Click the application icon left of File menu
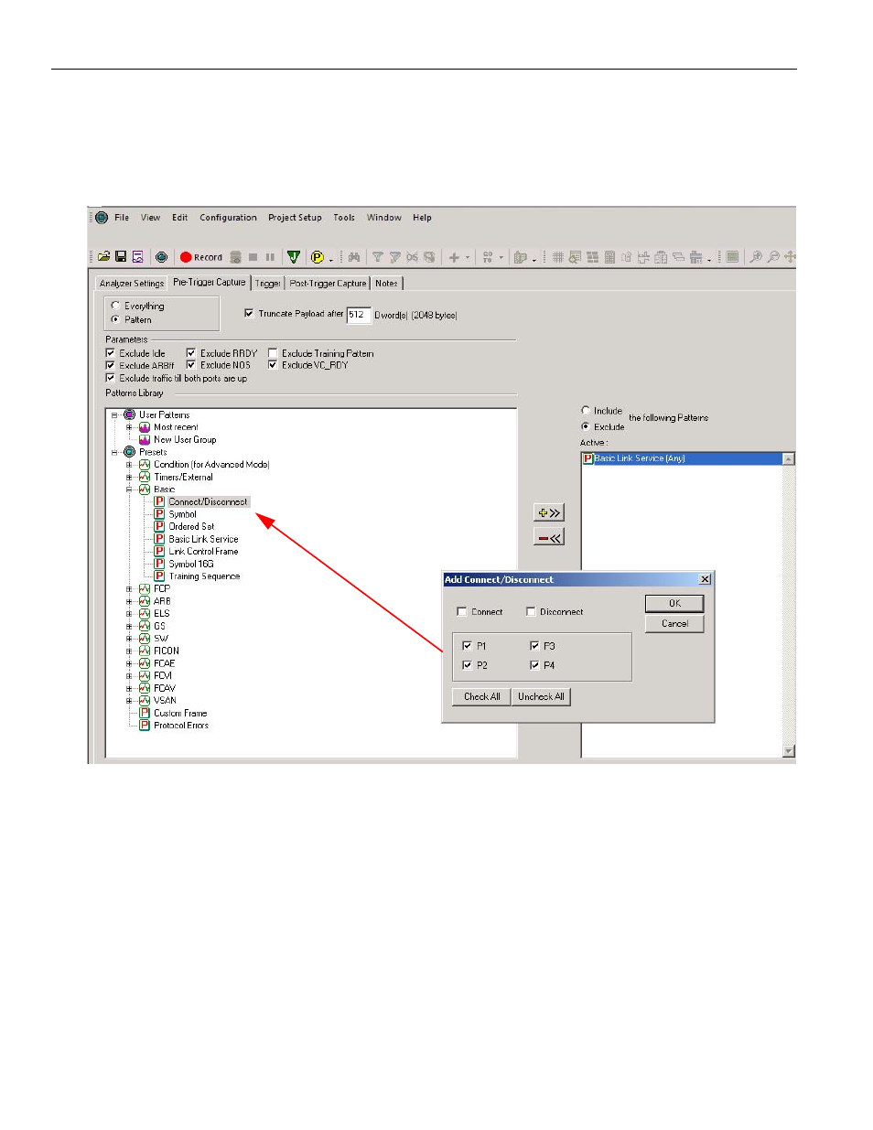This screenshot has height=1130, width=873. coord(102,218)
